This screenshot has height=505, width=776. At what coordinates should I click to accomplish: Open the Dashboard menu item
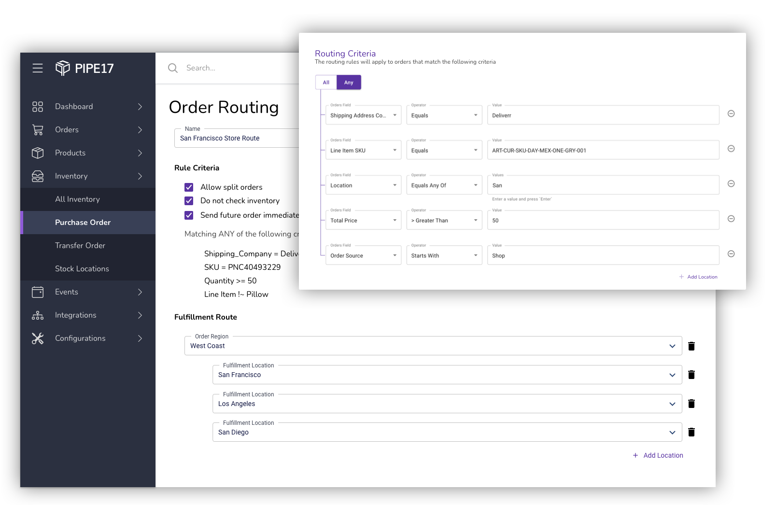coord(88,107)
